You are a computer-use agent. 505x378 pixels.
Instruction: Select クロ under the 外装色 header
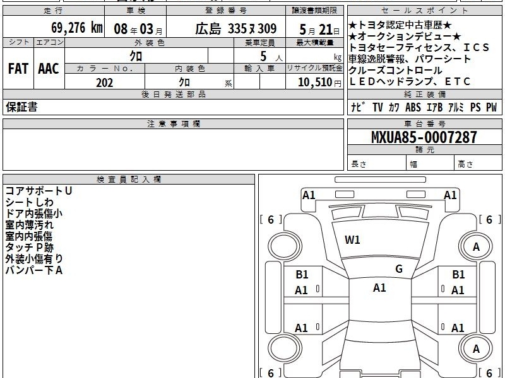pyautogui.click(x=136, y=56)
